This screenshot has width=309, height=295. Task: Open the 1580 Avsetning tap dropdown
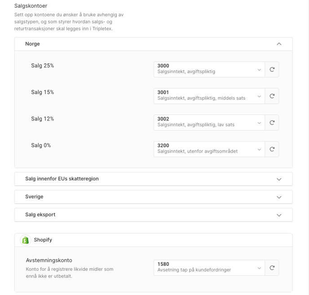[x=209, y=268]
